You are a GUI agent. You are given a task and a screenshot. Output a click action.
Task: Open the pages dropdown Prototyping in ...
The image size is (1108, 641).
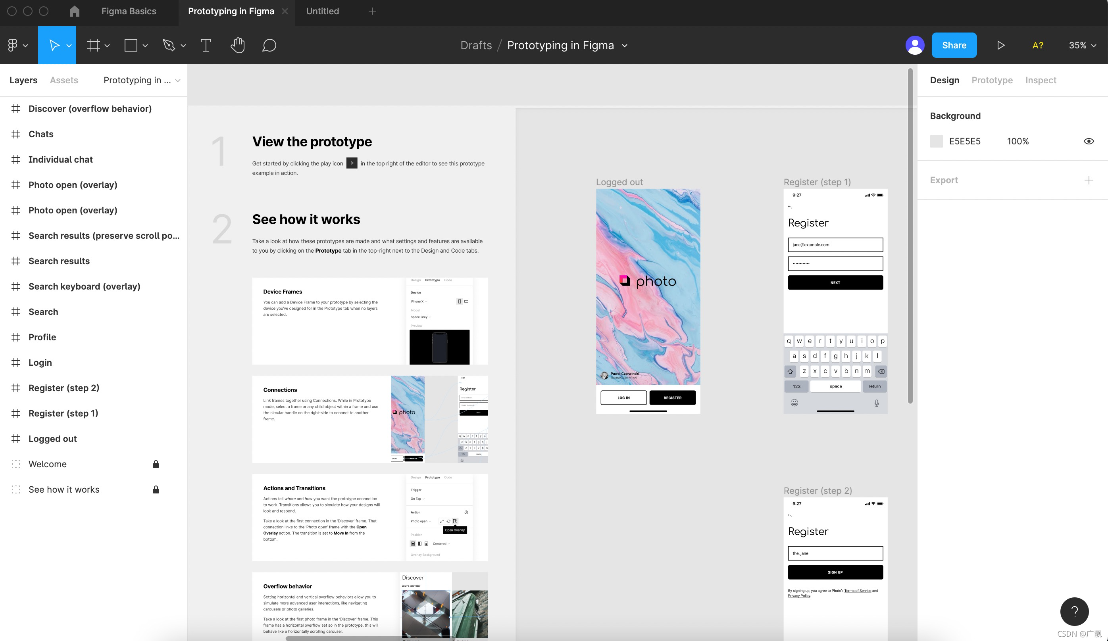point(142,80)
